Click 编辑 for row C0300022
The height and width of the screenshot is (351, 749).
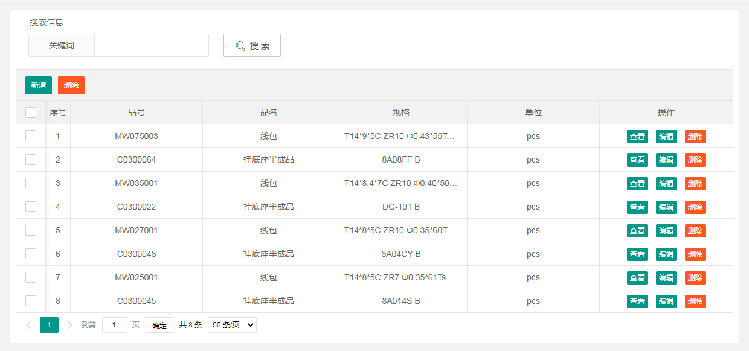click(666, 207)
